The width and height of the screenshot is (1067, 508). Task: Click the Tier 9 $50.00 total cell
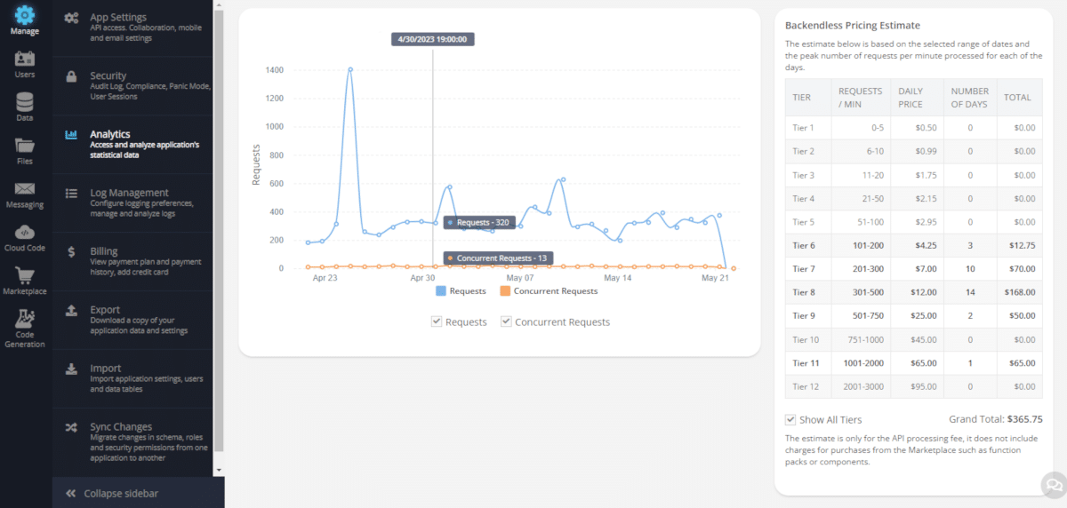[x=1021, y=316]
